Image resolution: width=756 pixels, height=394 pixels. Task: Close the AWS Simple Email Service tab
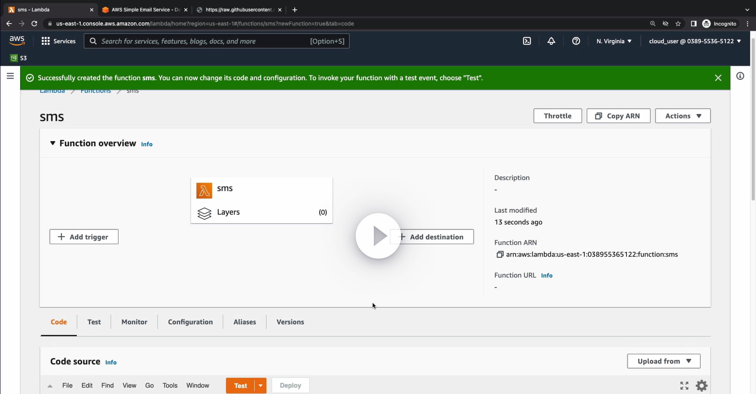point(185,10)
